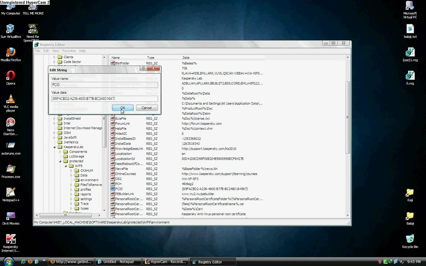Confirm the Edit String dialog with OK

123,108
